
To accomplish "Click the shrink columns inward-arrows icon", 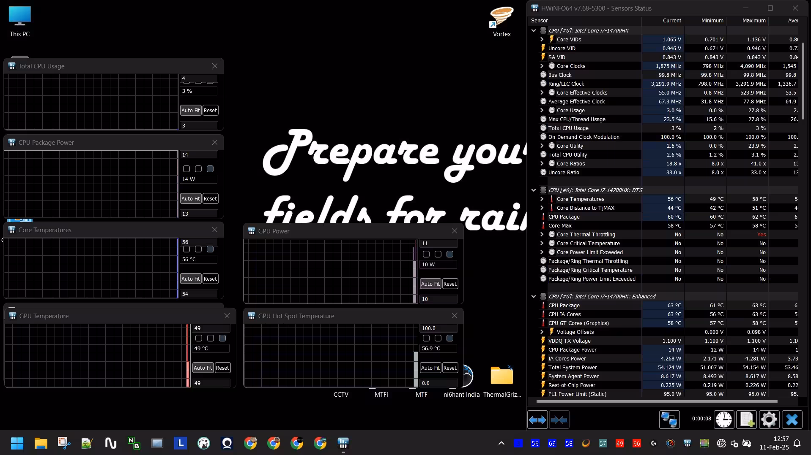I will [559, 420].
